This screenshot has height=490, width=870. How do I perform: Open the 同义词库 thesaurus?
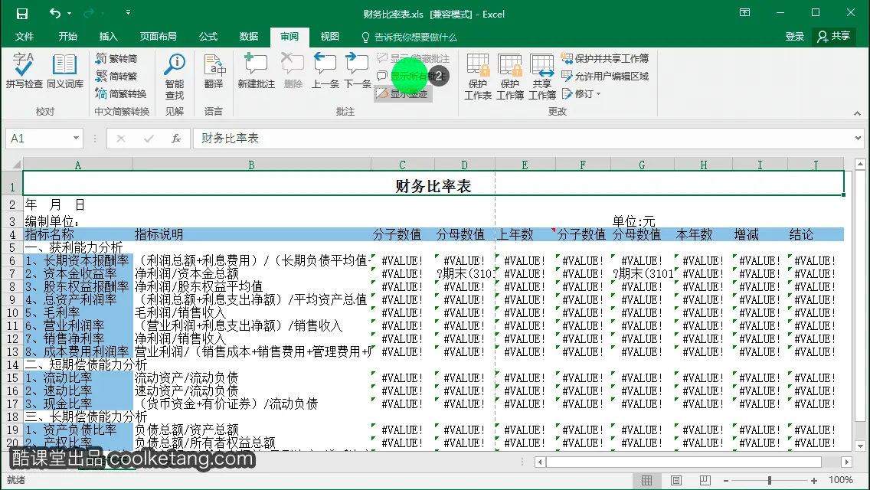[x=65, y=71]
